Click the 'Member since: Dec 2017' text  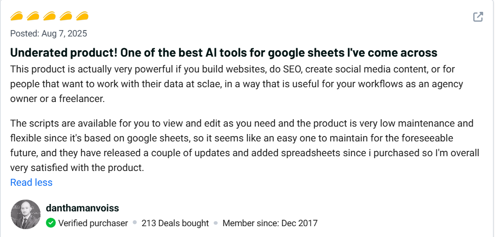270,223
